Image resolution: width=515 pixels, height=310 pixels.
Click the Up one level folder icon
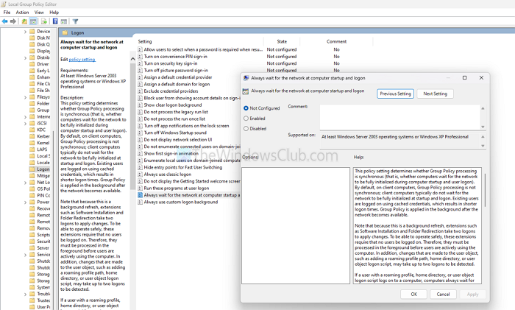point(24,21)
